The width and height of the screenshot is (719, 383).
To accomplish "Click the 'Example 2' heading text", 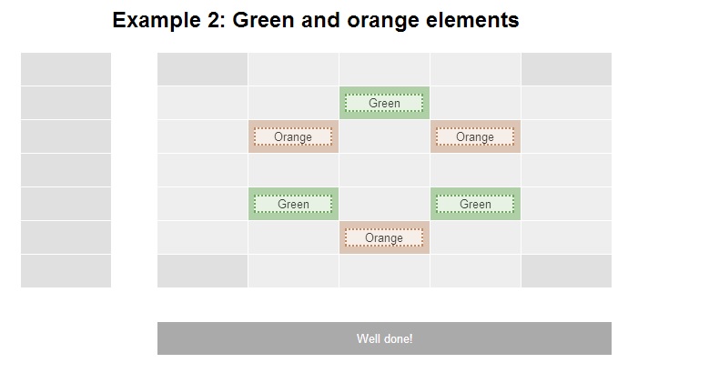I will [315, 20].
